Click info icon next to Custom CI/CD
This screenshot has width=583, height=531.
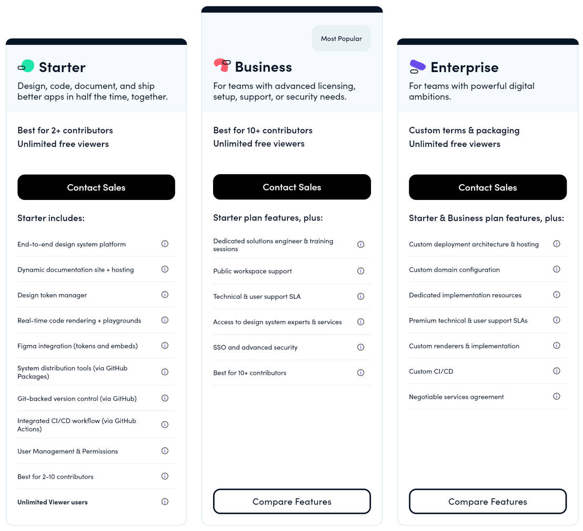(x=556, y=370)
